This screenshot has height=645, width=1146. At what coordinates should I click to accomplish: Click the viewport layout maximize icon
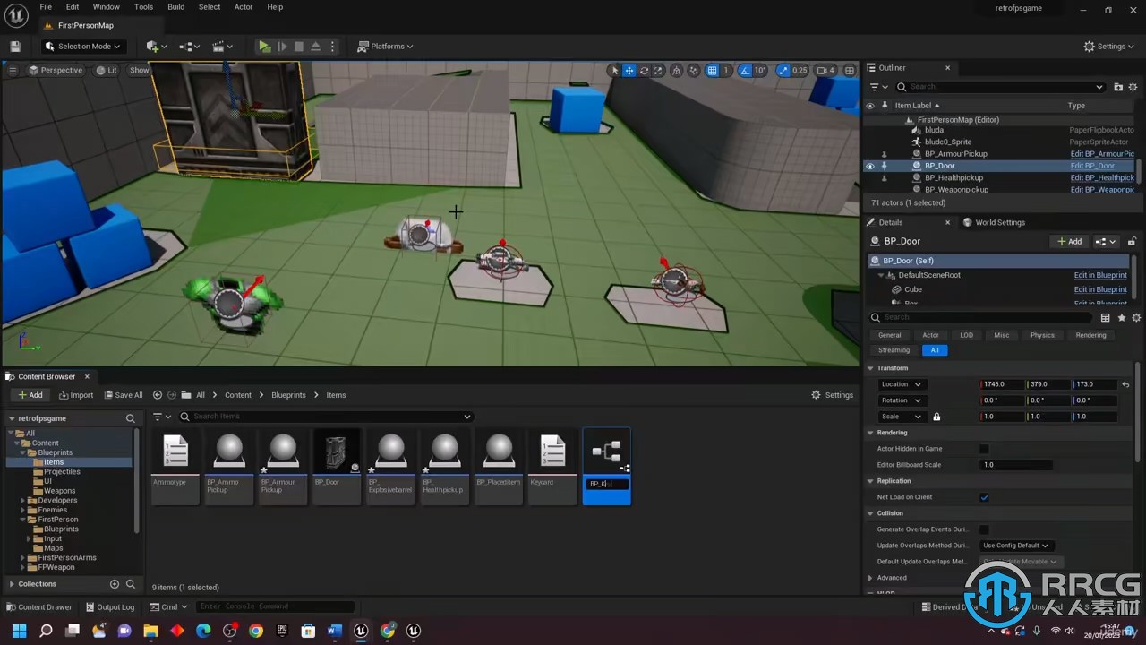[850, 71]
